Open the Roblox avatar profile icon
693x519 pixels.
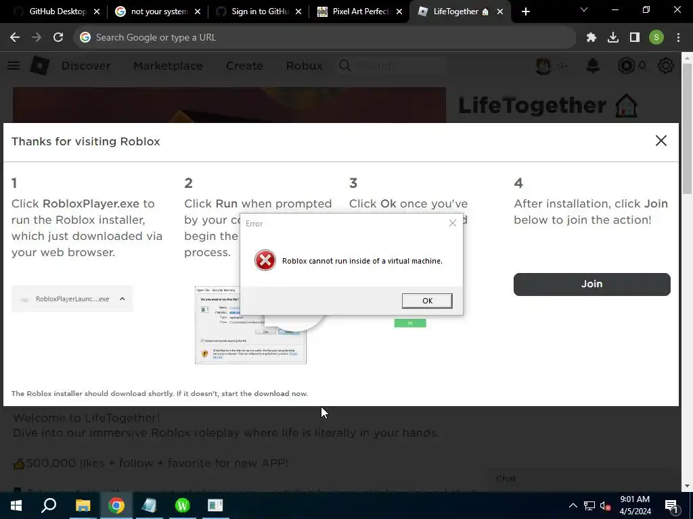point(543,66)
